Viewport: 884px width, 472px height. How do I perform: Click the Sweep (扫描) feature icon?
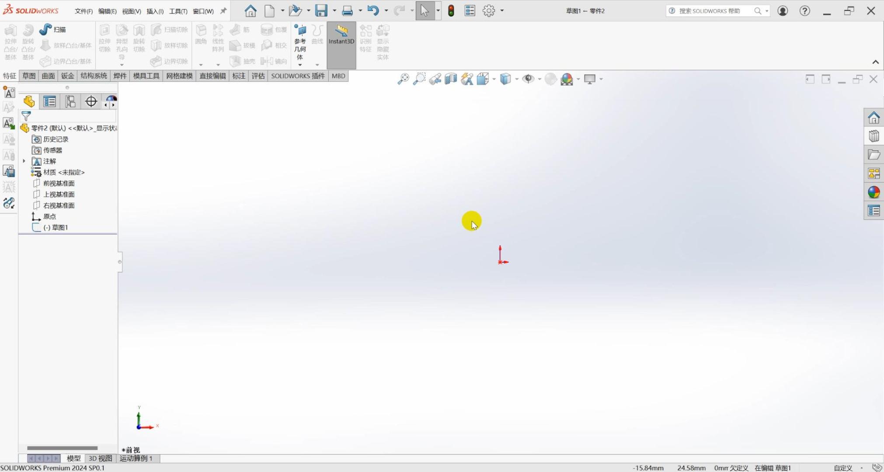(x=45, y=29)
